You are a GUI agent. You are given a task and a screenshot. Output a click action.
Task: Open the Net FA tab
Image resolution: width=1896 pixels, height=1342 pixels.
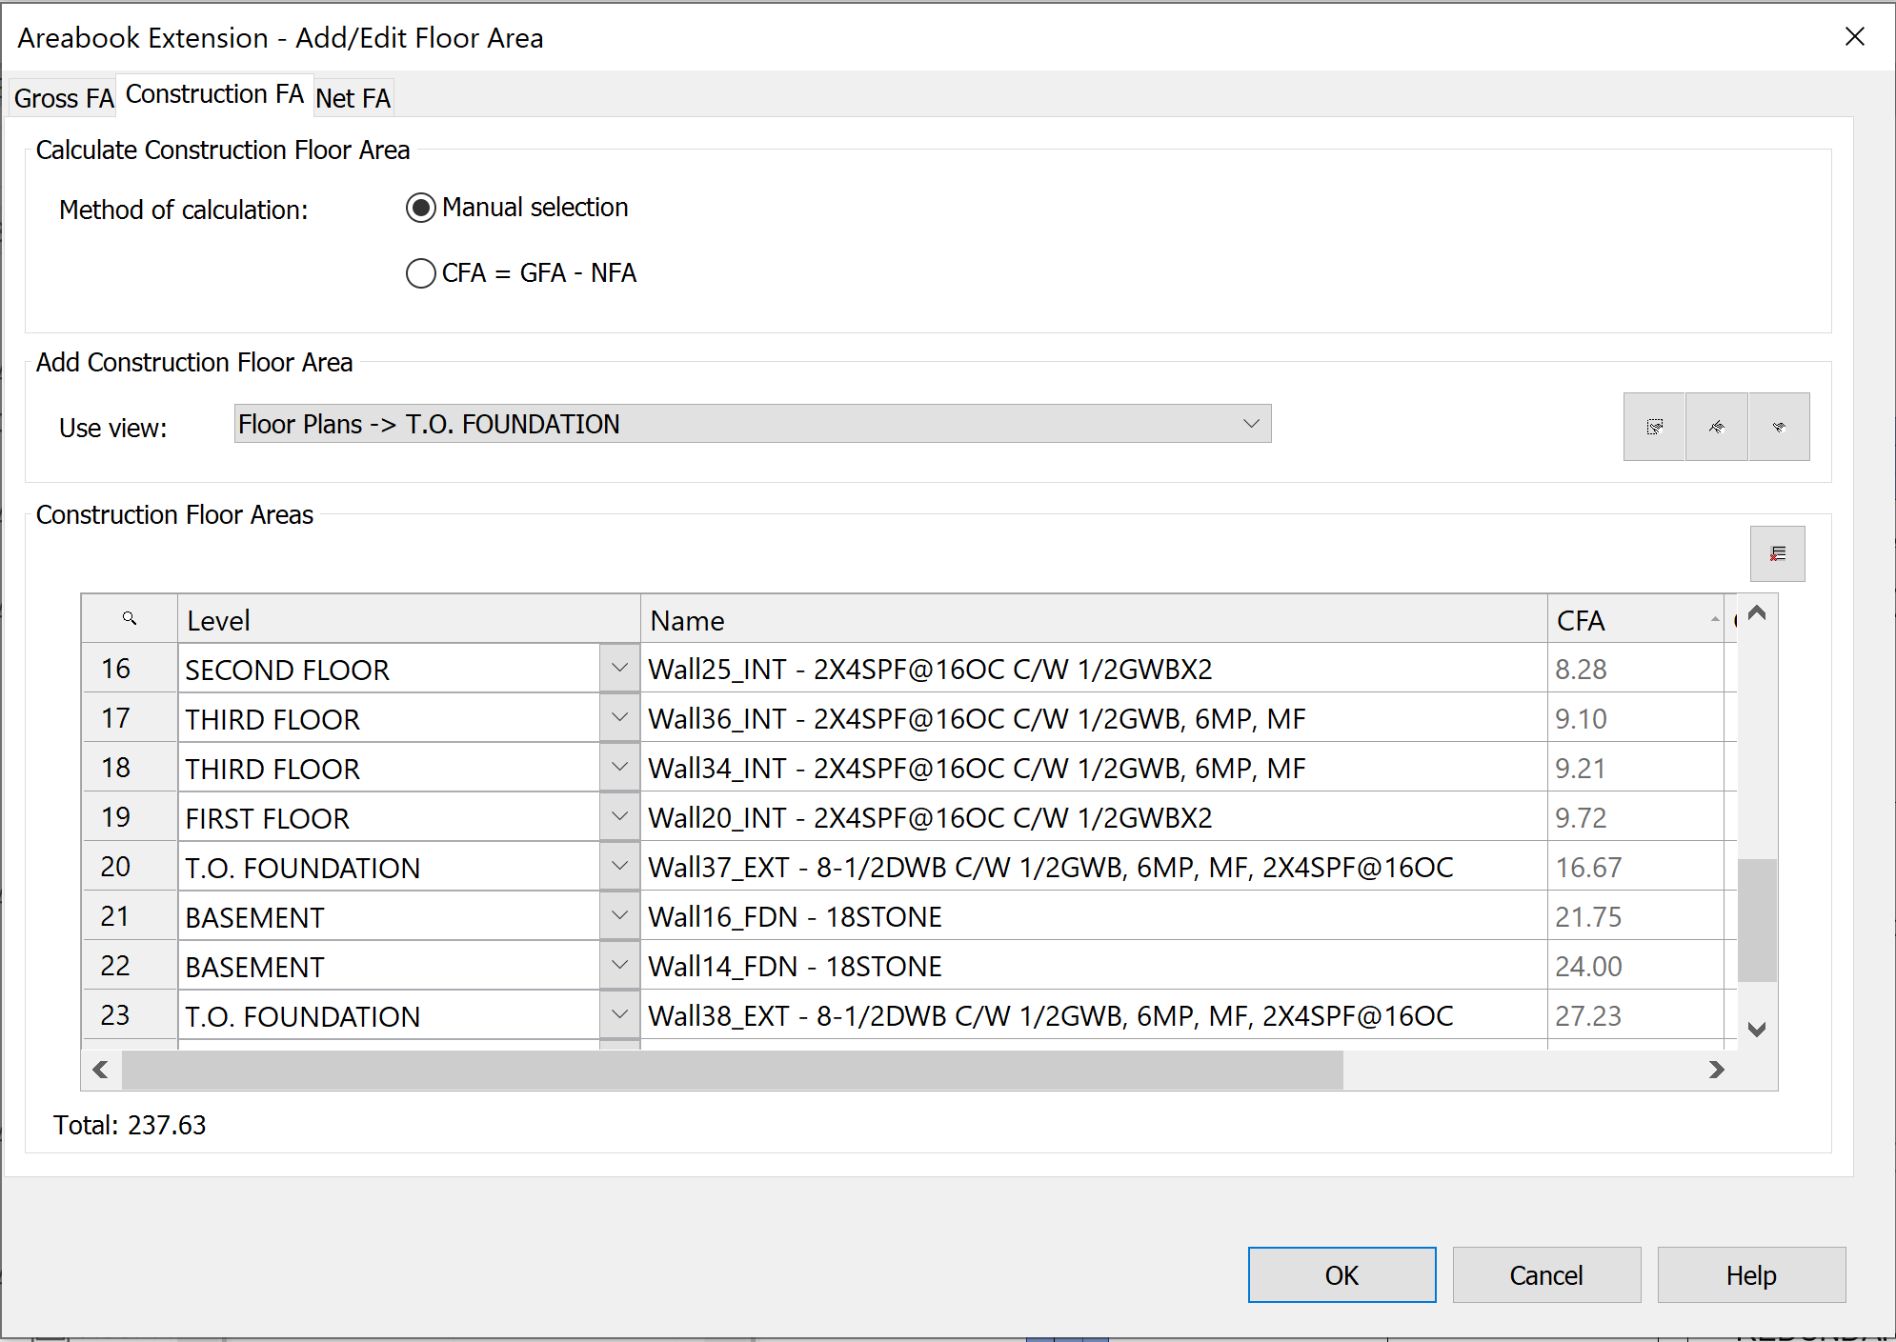pyautogui.click(x=353, y=96)
